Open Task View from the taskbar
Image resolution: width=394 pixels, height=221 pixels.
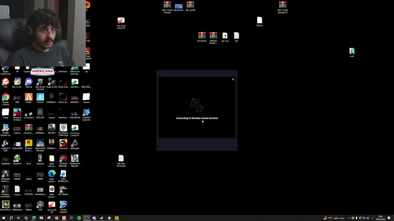(x=18, y=218)
